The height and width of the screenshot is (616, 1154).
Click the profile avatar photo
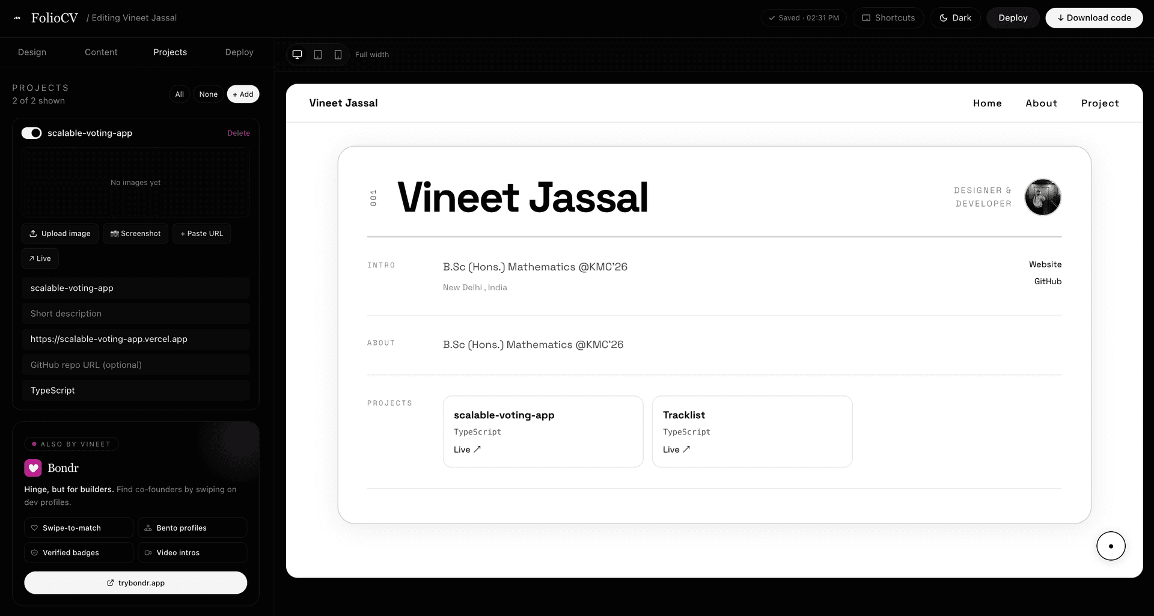tap(1043, 197)
